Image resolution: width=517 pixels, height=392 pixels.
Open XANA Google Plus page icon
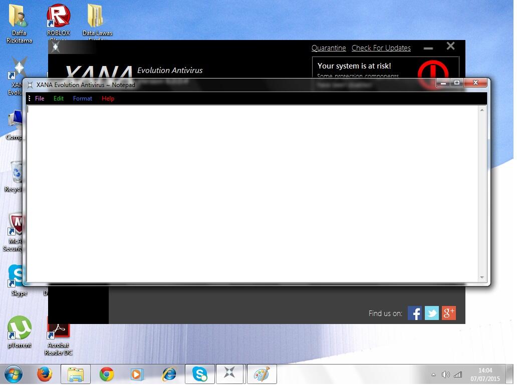tap(449, 313)
